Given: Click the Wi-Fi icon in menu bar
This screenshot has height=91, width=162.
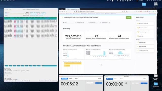Looking at the screenshot, I should click(x=147, y=1).
